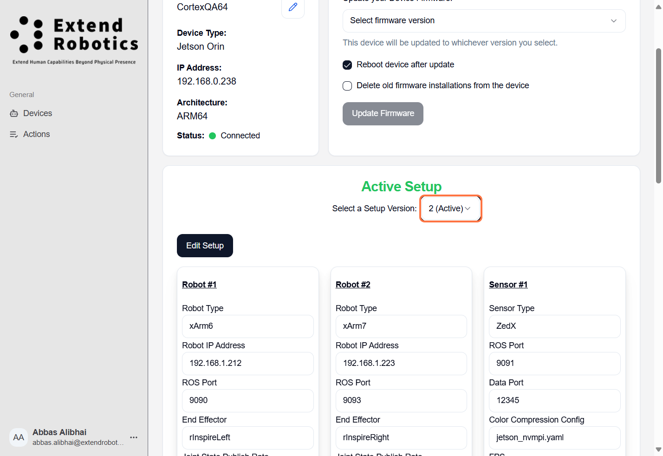Viewport: 663px width, 456px height.
Task: Click the green Connected status dot
Action: (213, 136)
